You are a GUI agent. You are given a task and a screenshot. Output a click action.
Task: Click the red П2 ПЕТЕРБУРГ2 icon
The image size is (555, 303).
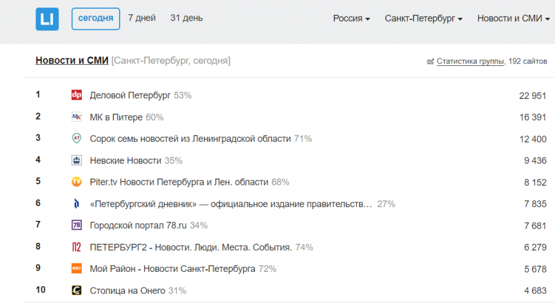[77, 247]
